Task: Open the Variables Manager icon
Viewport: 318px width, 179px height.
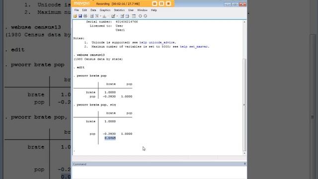Action: (134, 16)
